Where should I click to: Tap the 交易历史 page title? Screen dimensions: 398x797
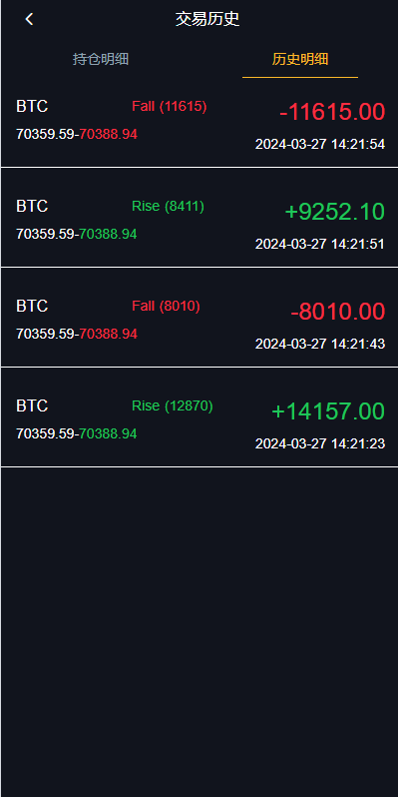[x=207, y=19]
